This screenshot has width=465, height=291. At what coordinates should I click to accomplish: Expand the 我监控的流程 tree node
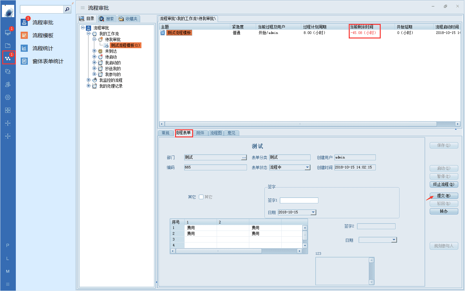tap(88, 80)
